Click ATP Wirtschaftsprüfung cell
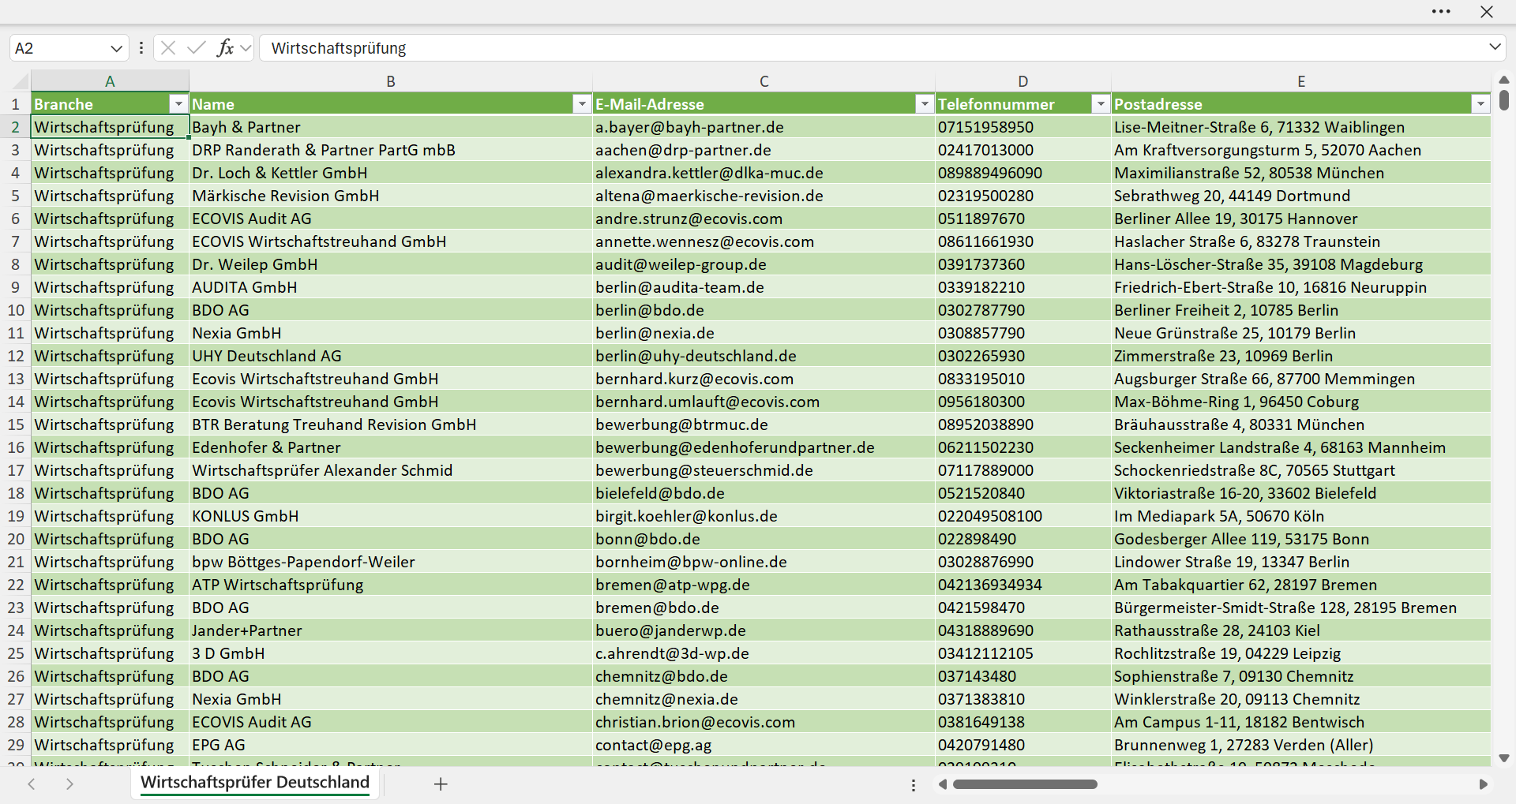 pyautogui.click(x=391, y=585)
